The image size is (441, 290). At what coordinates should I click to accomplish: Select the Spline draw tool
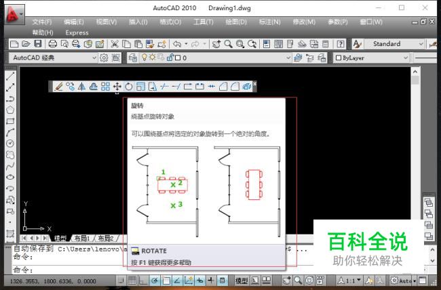tap(10, 166)
